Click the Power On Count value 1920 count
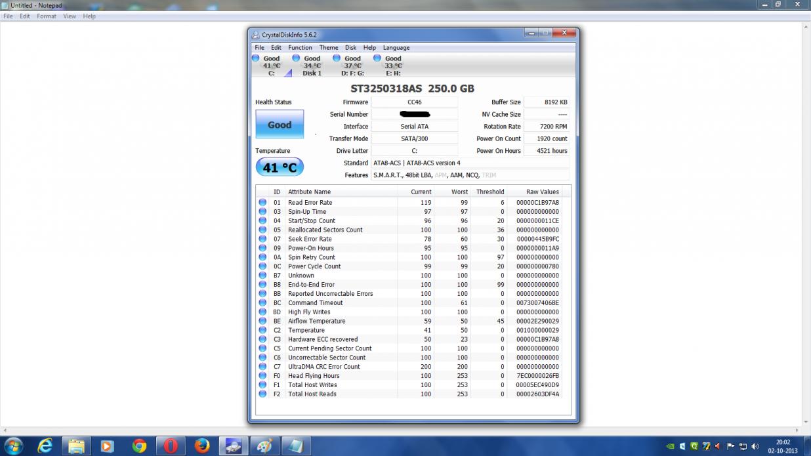Viewport: 811px width, 456px height. click(547, 138)
